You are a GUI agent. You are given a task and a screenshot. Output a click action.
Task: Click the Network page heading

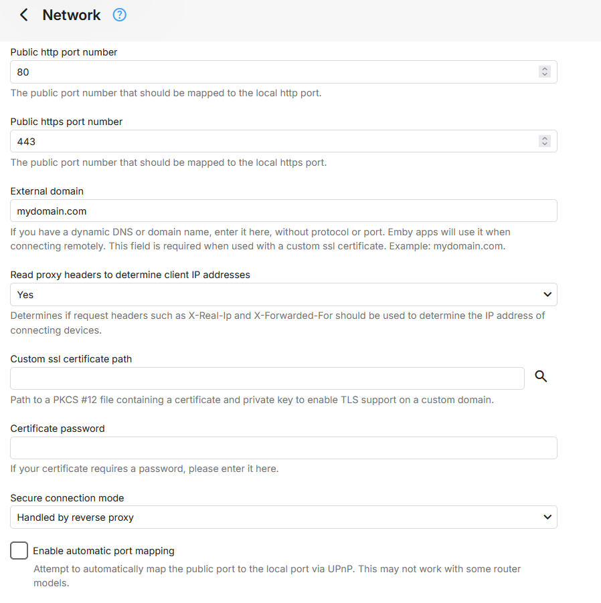point(72,15)
